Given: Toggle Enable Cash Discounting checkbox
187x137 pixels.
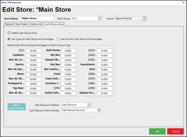Looking at the screenshot, I should [9, 33].
